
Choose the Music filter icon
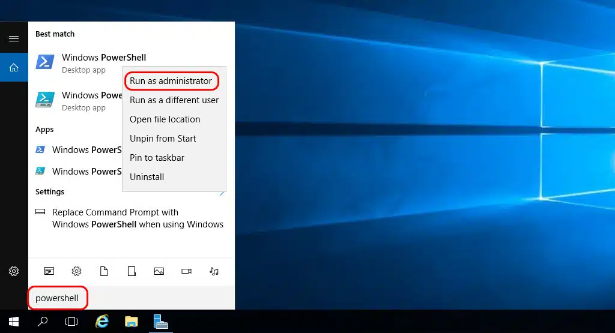tap(214, 271)
